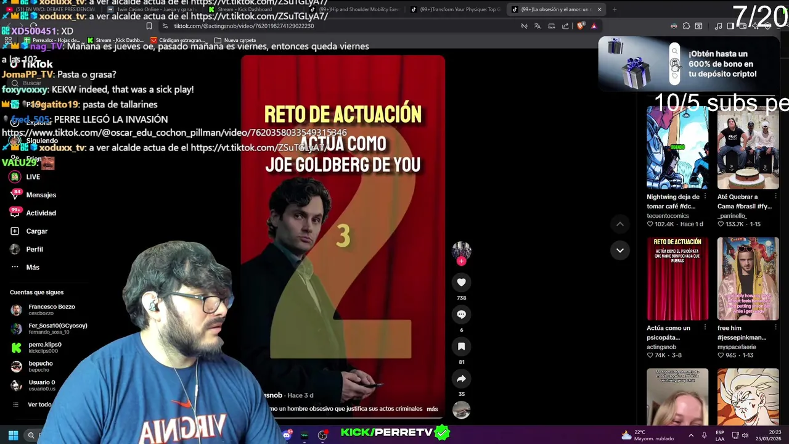This screenshot has height=444, width=789.
Task: Follow creator via red plus badge
Action: [461, 261]
